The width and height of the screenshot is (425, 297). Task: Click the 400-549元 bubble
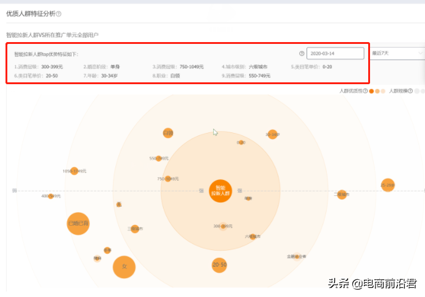coord(51,196)
